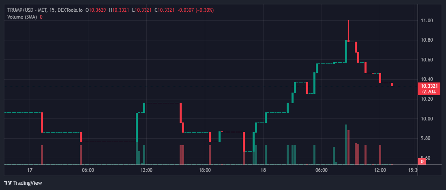Click the red 10.3321 current price tag
The width and height of the screenshot is (446, 190).
429,86
